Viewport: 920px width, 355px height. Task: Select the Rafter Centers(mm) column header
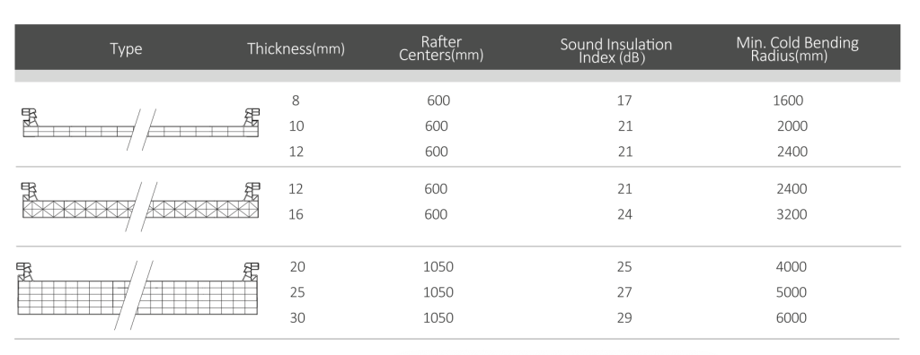click(x=441, y=48)
